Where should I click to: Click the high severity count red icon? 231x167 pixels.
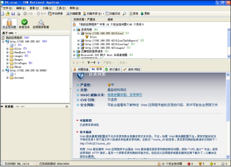[x=189, y=164]
